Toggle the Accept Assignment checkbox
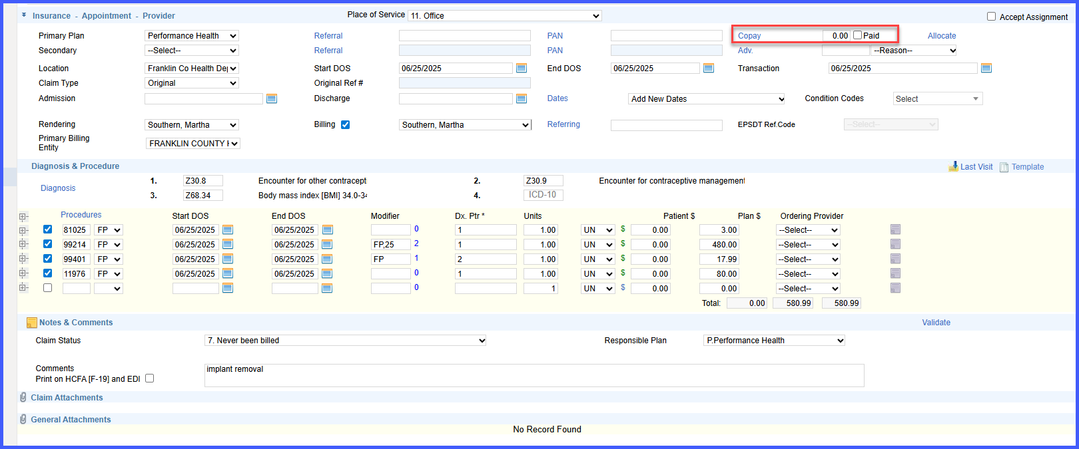The width and height of the screenshot is (1079, 449). [x=991, y=17]
